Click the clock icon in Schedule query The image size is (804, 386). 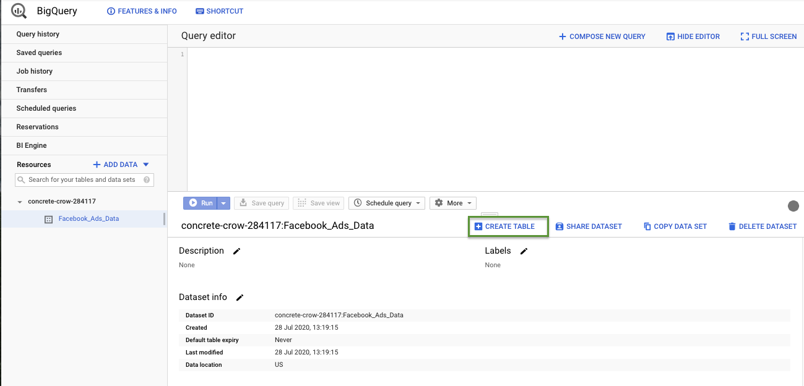click(358, 203)
